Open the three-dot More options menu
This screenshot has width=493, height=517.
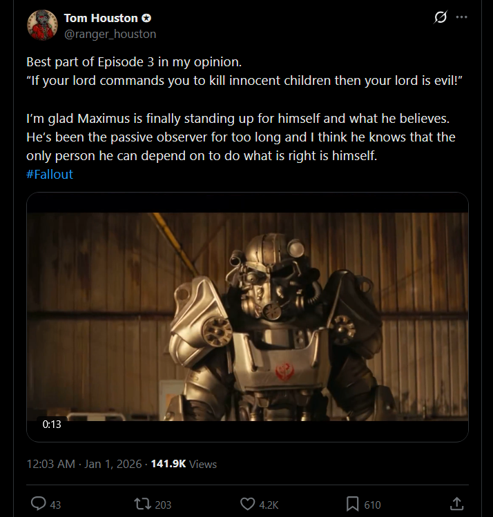(x=462, y=18)
